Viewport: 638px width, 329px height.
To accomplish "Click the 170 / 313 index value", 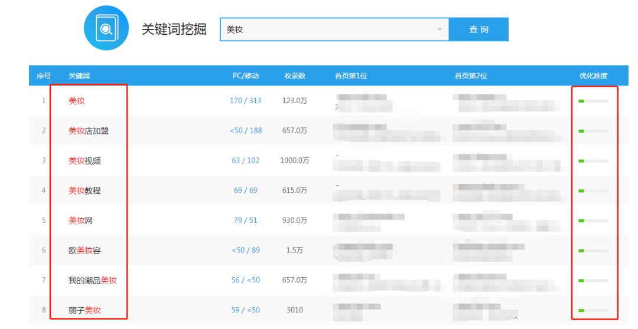I will tap(245, 101).
